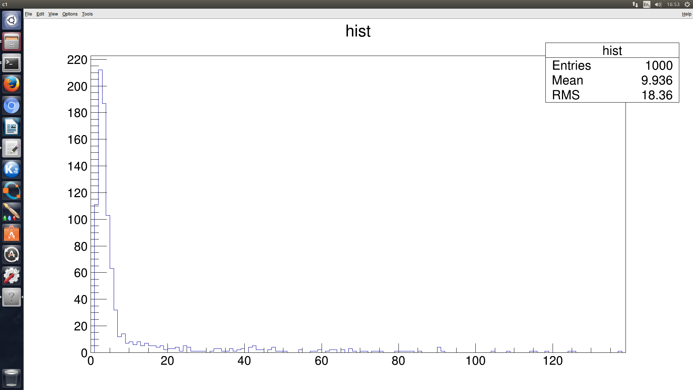The image size is (693, 390).
Task: Open the Edit menu
Action: click(40, 14)
